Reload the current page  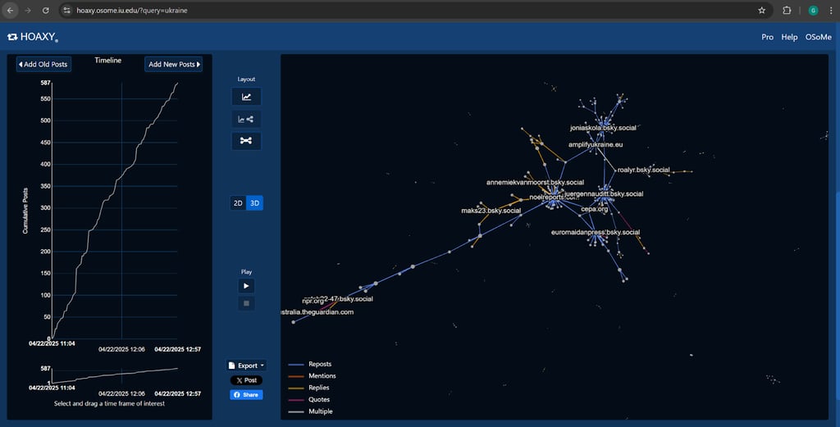[x=46, y=10]
